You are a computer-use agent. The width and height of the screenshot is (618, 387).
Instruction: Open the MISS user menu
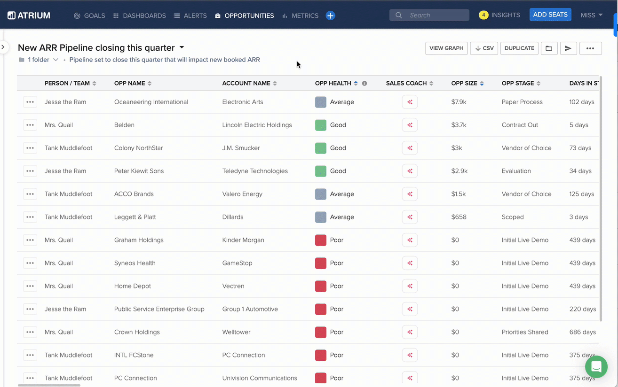tap(592, 15)
